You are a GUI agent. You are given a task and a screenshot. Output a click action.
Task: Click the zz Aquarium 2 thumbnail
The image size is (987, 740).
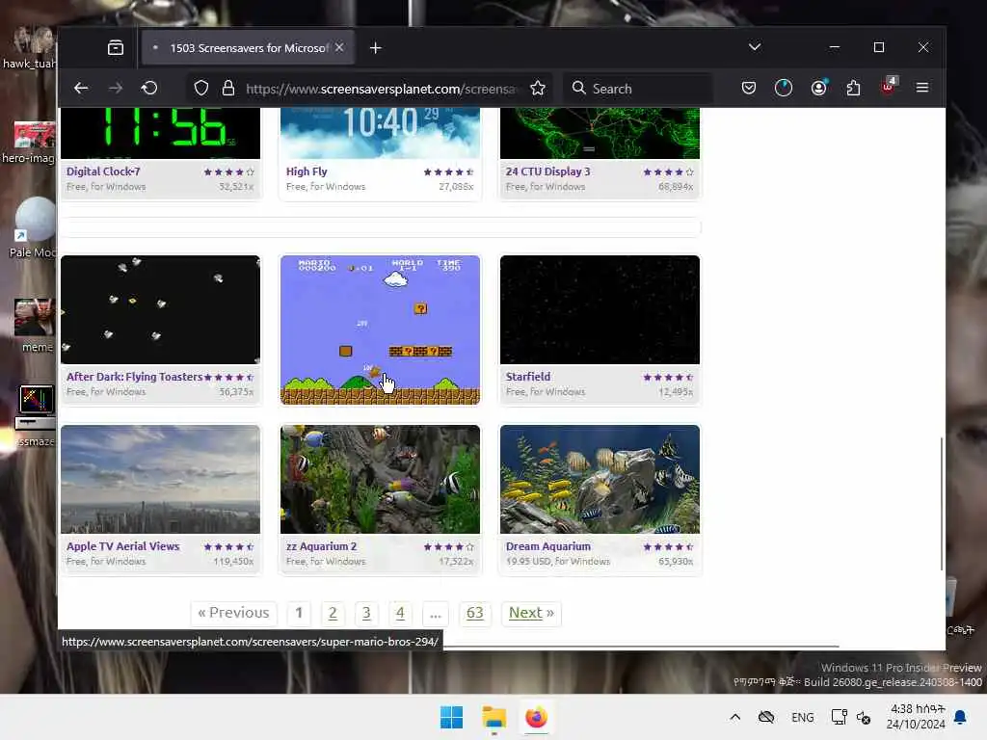[380, 480]
